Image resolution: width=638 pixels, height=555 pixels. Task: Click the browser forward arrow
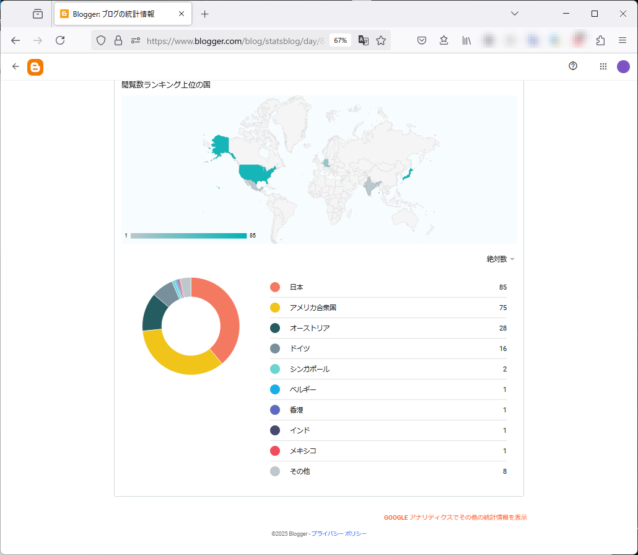pos(37,40)
